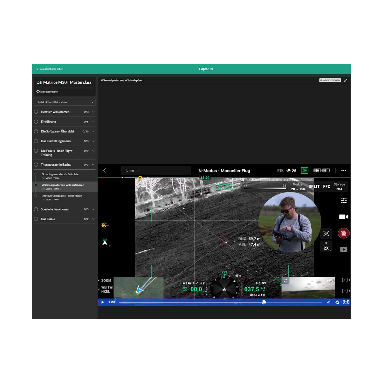Open the 0 Diskussionen button
383x383 pixels.
pyautogui.click(x=330, y=80)
